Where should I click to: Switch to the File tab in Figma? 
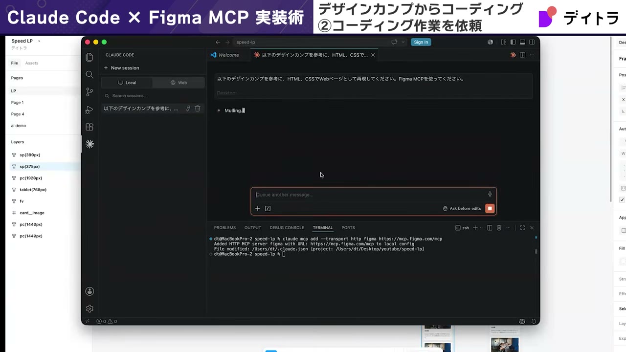15,63
